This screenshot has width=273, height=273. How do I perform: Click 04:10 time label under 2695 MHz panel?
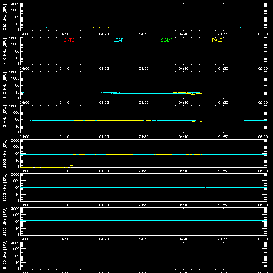coord(64,171)
